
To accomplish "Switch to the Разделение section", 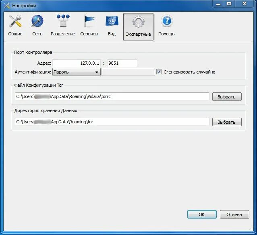I will click(x=63, y=26).
